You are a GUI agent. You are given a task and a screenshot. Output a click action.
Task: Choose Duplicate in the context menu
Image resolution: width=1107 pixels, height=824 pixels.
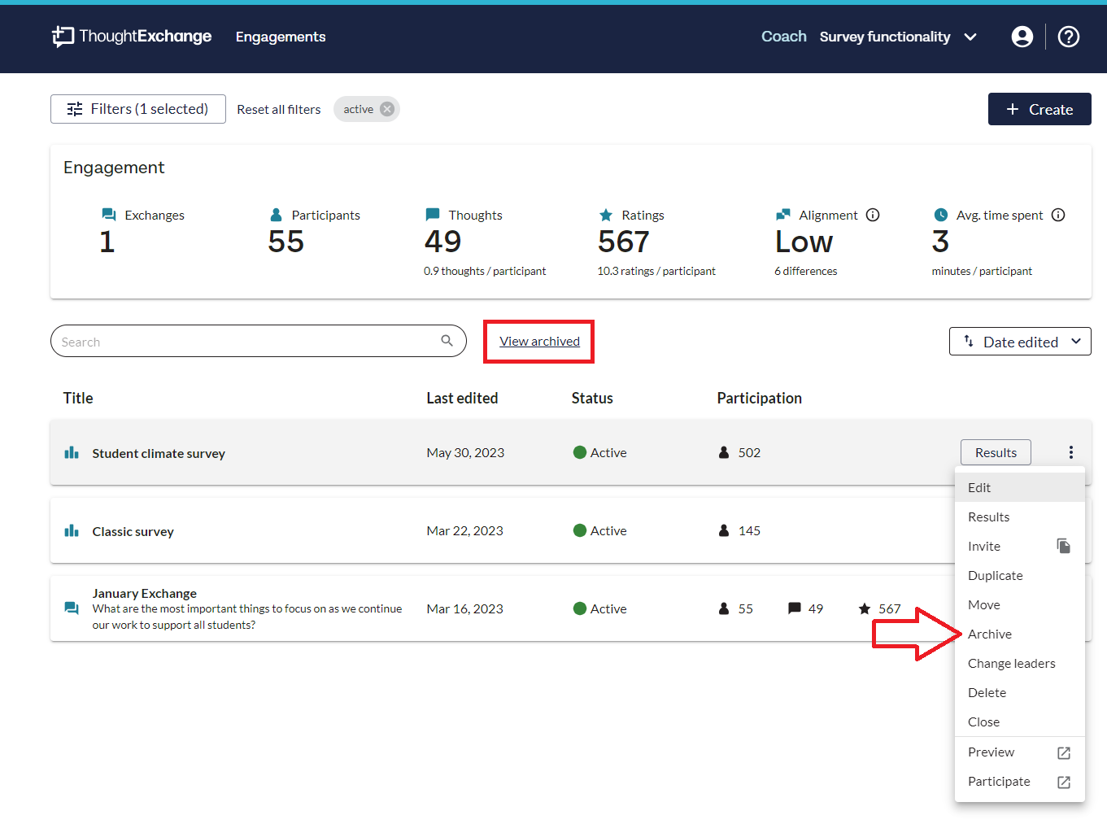point(1020,575)
